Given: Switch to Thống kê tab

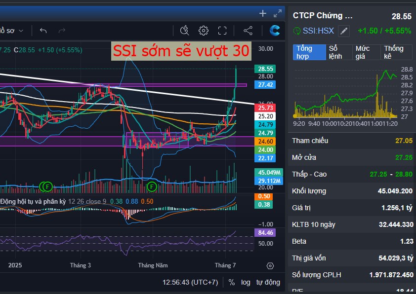Looking at the screenshot, I should pyautogui.click(x=397, y=52).
